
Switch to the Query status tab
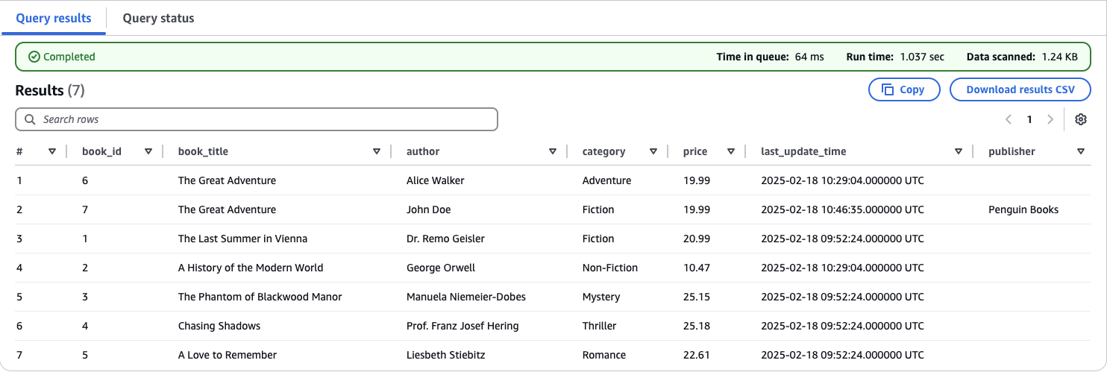[x=158, y=19]
